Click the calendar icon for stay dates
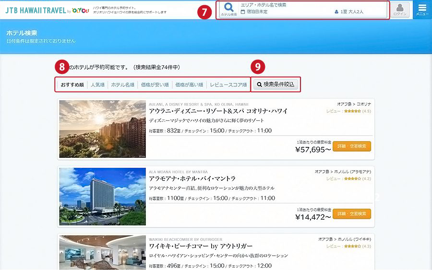The width and height of the screenshot is (432, 270). (x=243, y=12)
